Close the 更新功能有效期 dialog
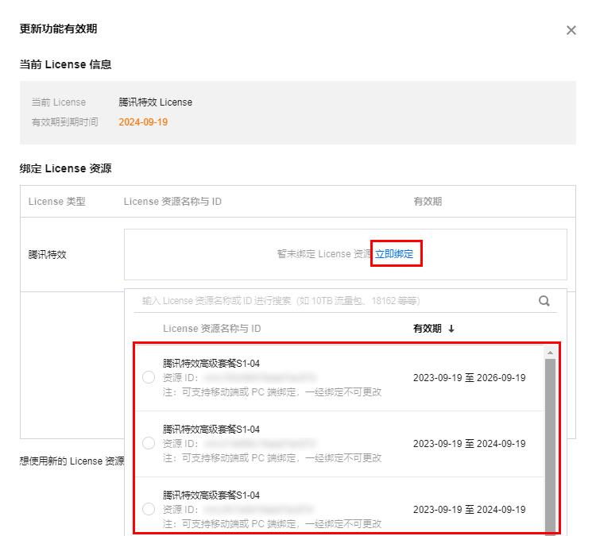Viewport: 596px width, 536px height. tap(571, 30)
